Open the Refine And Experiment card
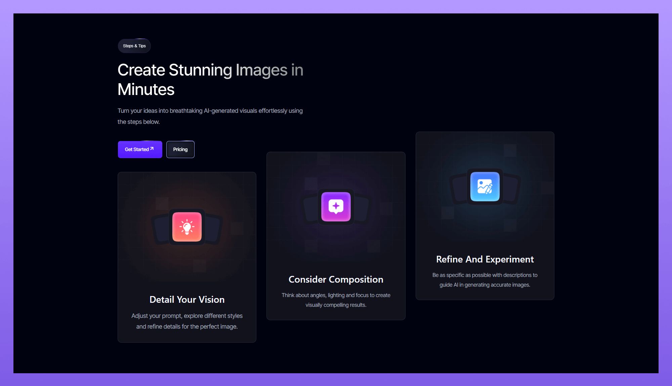Image resolution: width=672 pixels, height=386 pixels. (x=485, y=216)
